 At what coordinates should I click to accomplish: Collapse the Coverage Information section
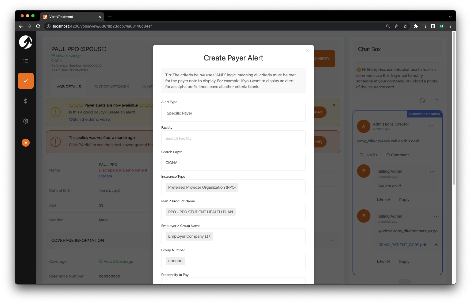click(332, 241)
